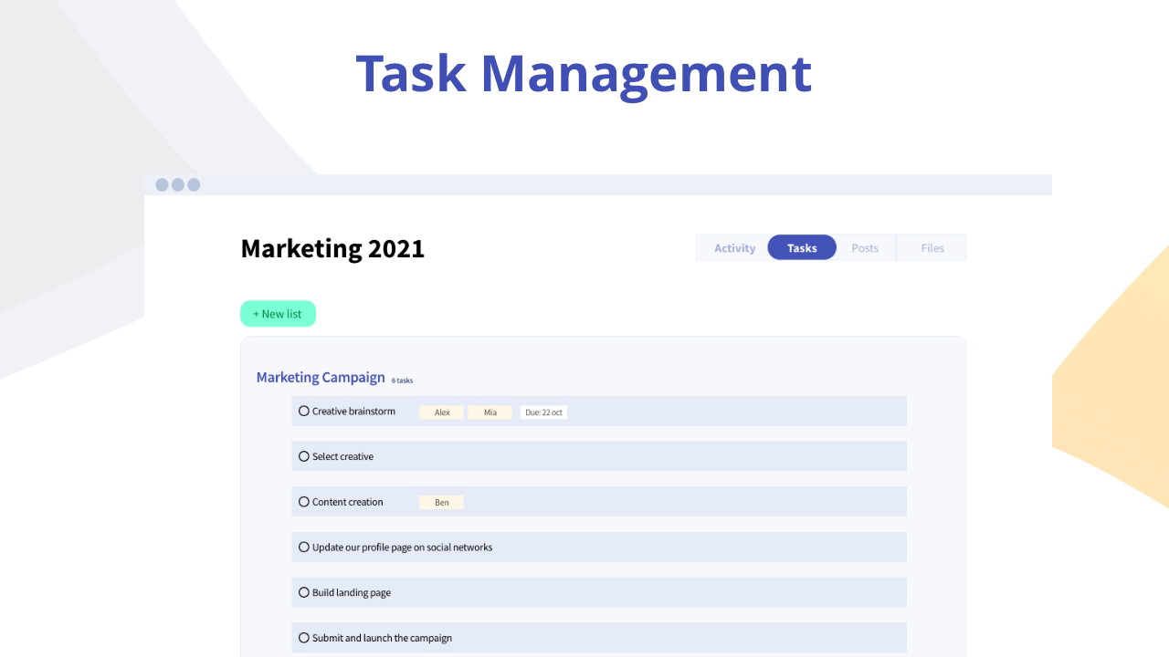Open the Build landing page task title
This screenshot has height=657, width=1169.
(352, 593)
